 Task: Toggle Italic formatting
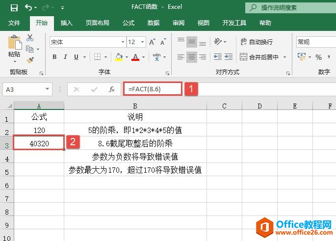[66, 57]
